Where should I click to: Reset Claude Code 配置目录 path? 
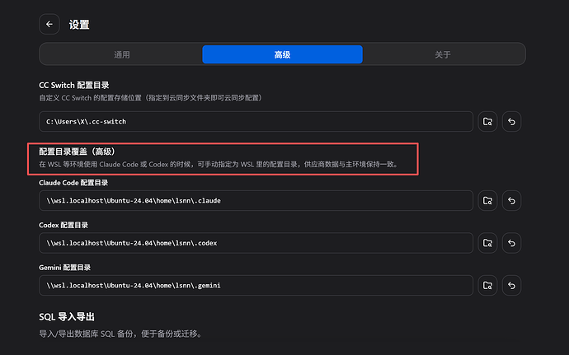pyautogui.click(x=511, y=200)
